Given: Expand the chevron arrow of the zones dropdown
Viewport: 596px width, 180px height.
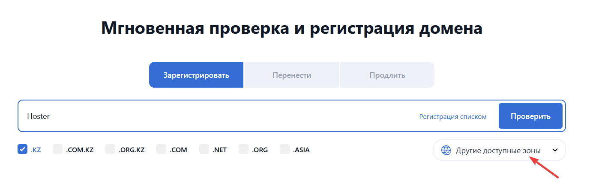Looking at the screenshot, I should point(555,150).
